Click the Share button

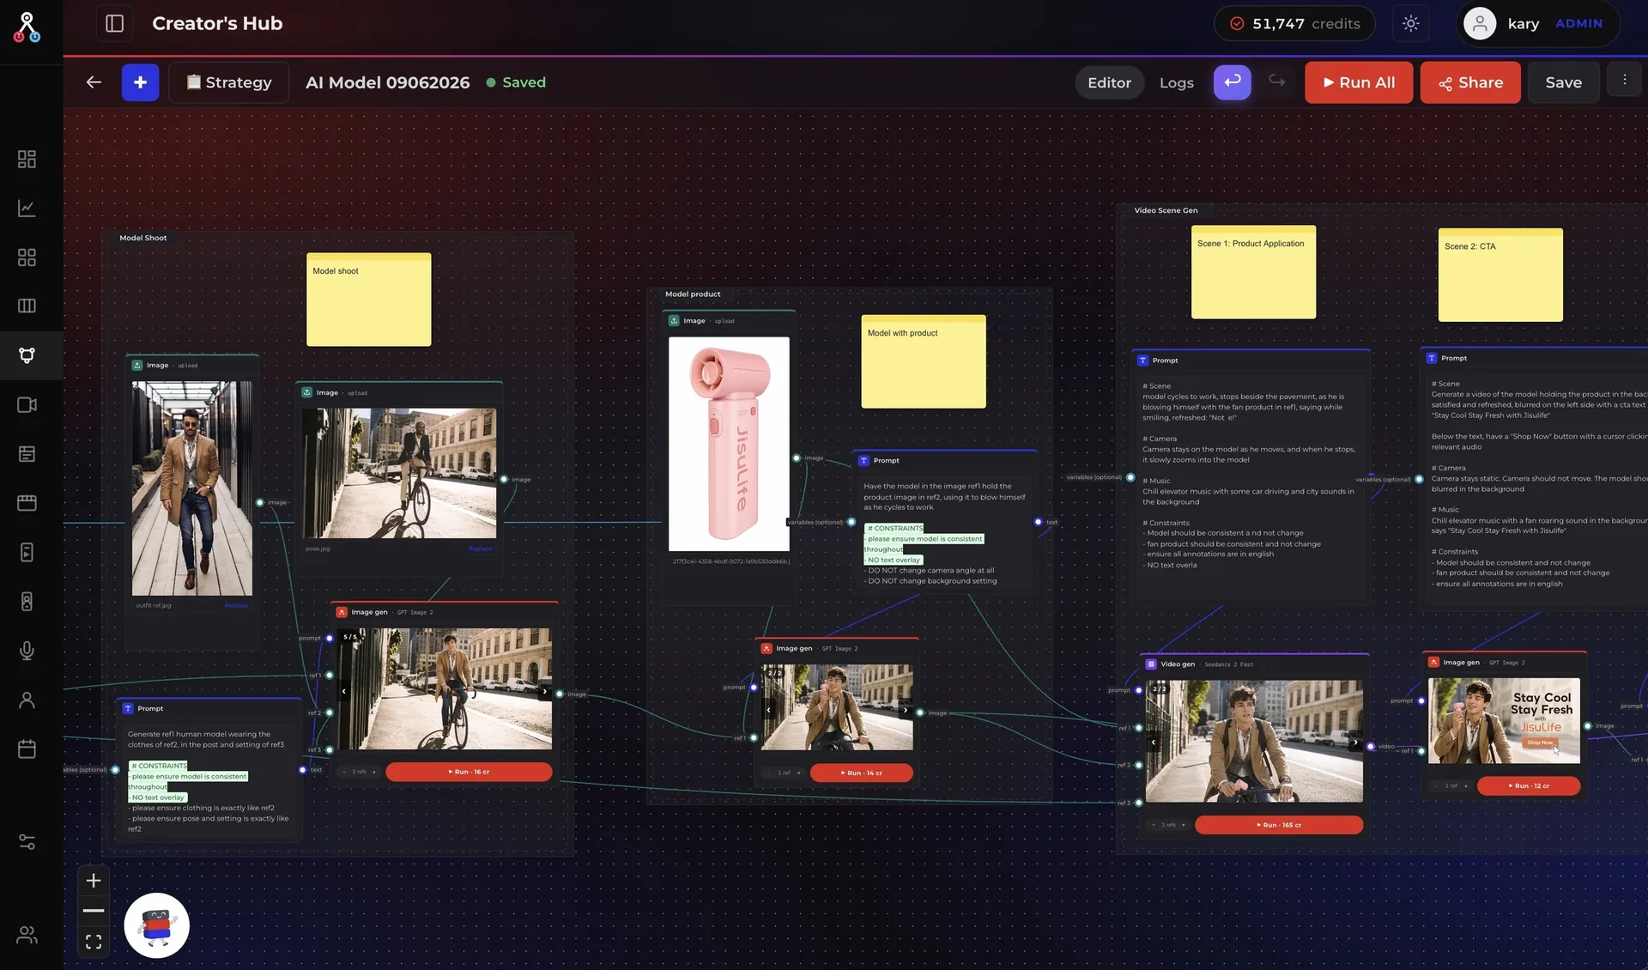[1470, 82]
